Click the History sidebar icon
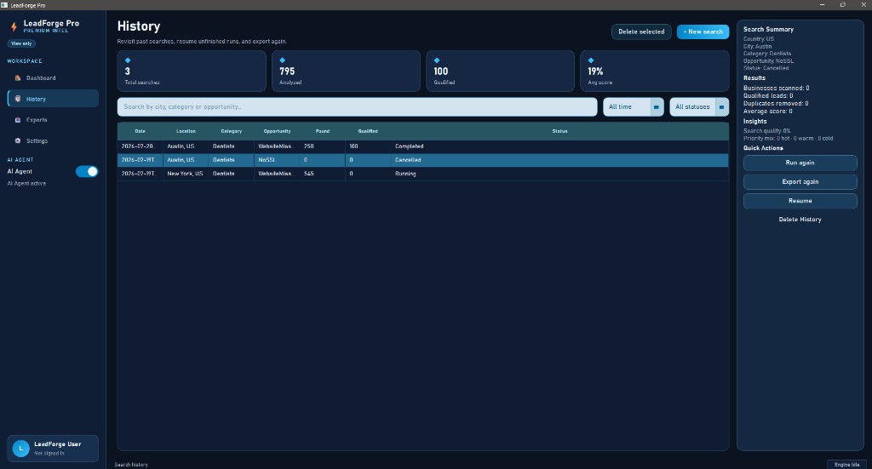Viewport: 872px width, 469px height. tap(18, 99)
